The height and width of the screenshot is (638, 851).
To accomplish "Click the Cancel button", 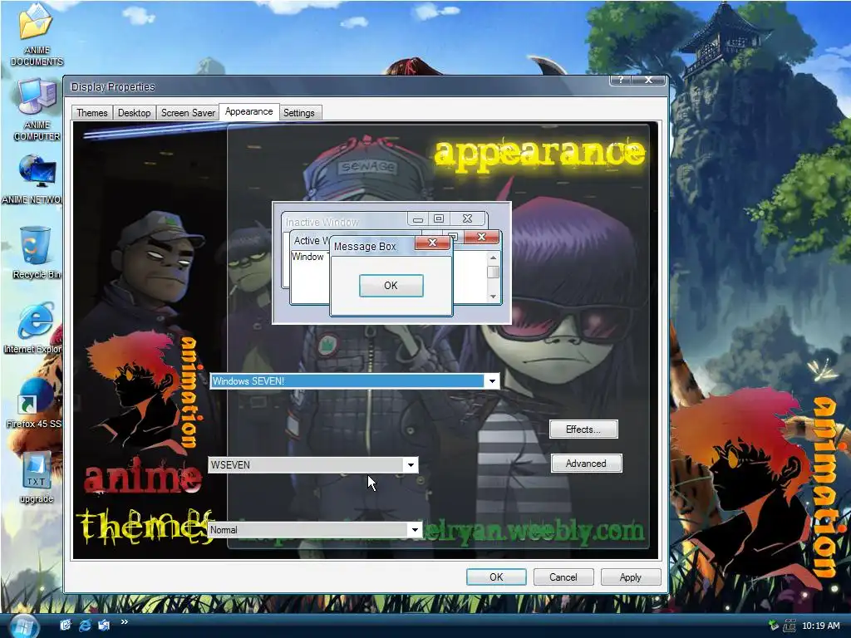I will pyautogui.click(x=563, y=577).
